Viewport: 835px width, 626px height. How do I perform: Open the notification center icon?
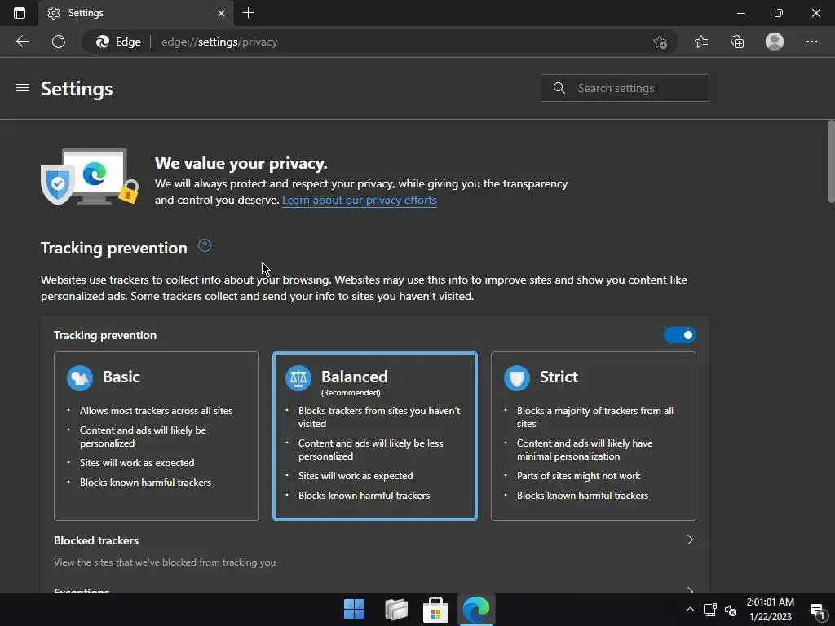click(x=817, y=611)
